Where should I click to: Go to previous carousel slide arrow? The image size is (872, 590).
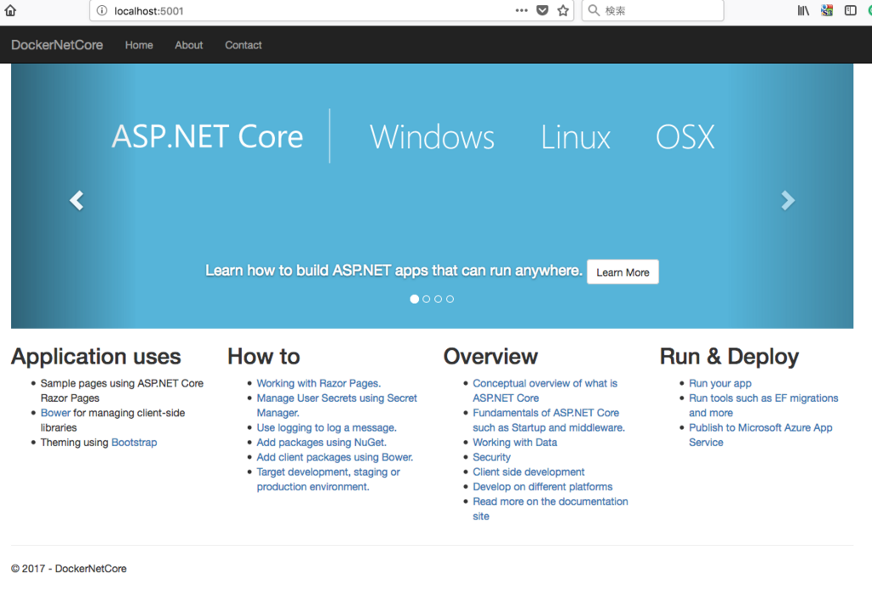click(x=77, y=200)
